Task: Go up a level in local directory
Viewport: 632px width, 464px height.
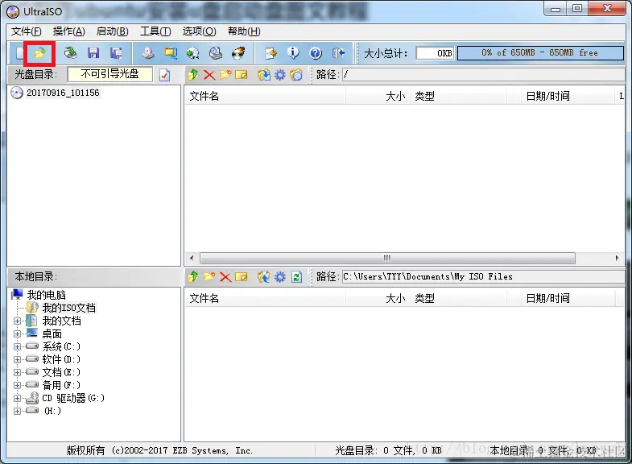Action: pos(193,277)
